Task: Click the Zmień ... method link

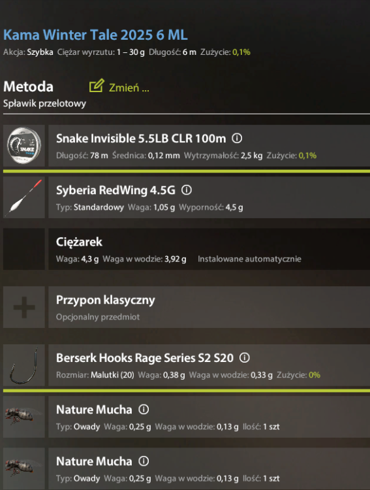Action: (129, 88)
